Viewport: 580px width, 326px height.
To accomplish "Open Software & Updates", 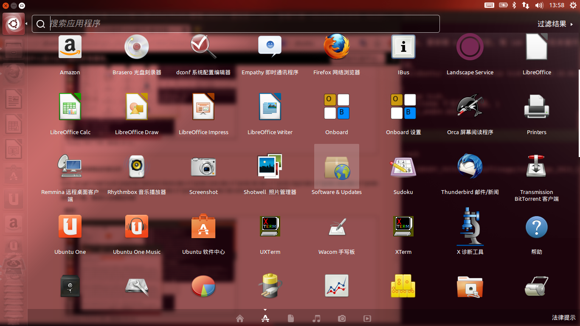I will pyautogui.click(x=337, y=166).
